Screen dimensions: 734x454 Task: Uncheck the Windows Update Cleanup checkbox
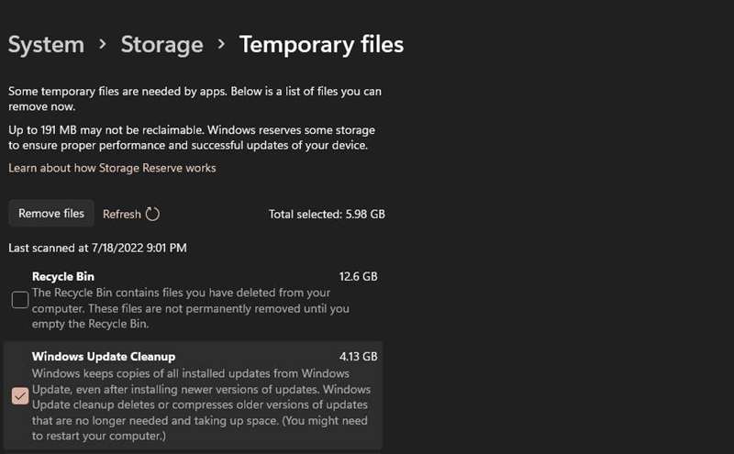pyautogui.click(x=20, y=396)
